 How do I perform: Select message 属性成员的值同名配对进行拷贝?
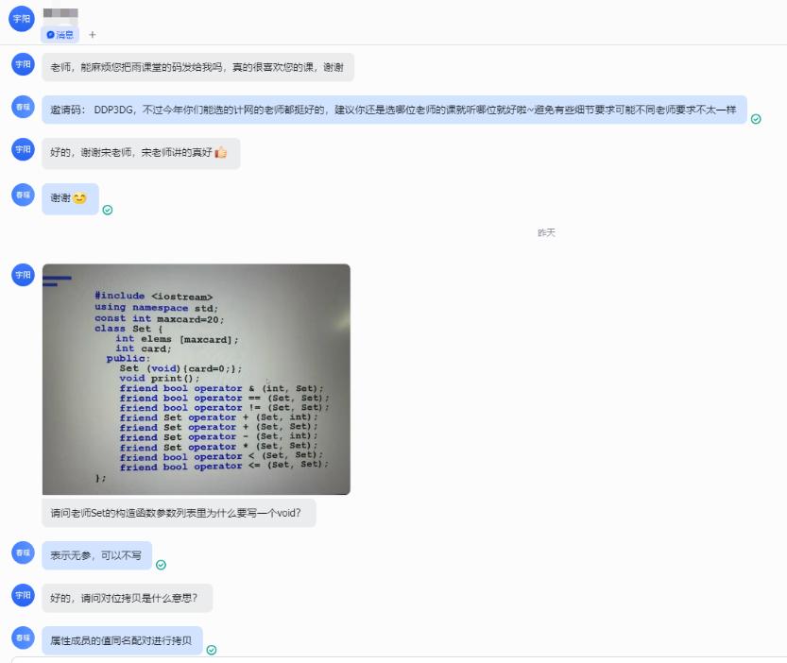[x=122, y=641]
